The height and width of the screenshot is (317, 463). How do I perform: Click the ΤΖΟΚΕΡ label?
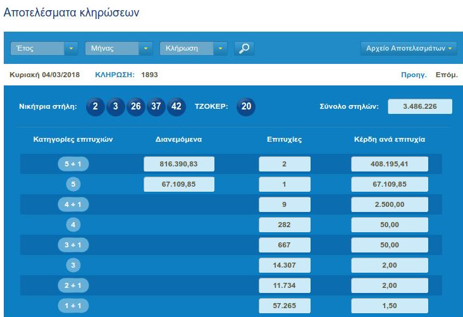click(x=211, y=106)
